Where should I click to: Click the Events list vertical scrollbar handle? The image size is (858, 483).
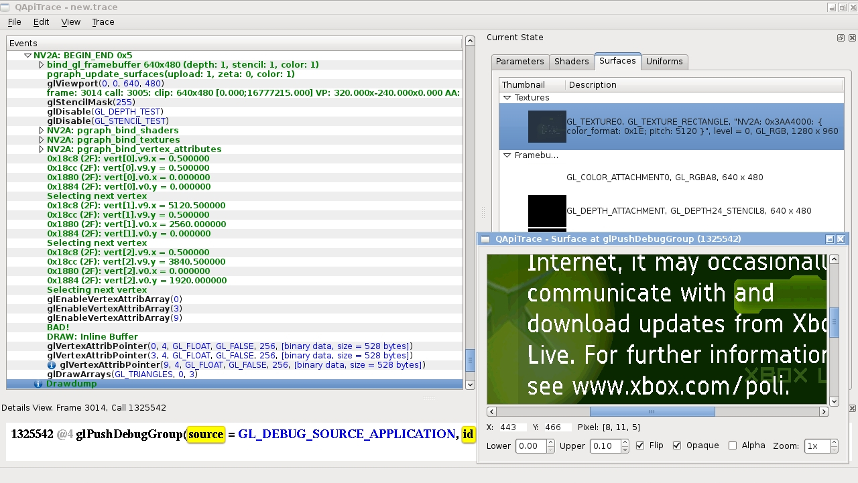(470, 360)
